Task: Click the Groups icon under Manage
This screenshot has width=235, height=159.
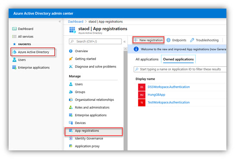Action: pos(71,92)
